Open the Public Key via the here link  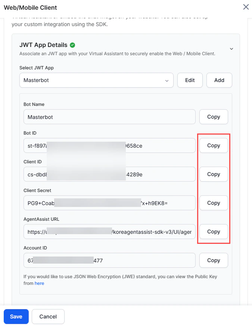[x=39, y=283]
